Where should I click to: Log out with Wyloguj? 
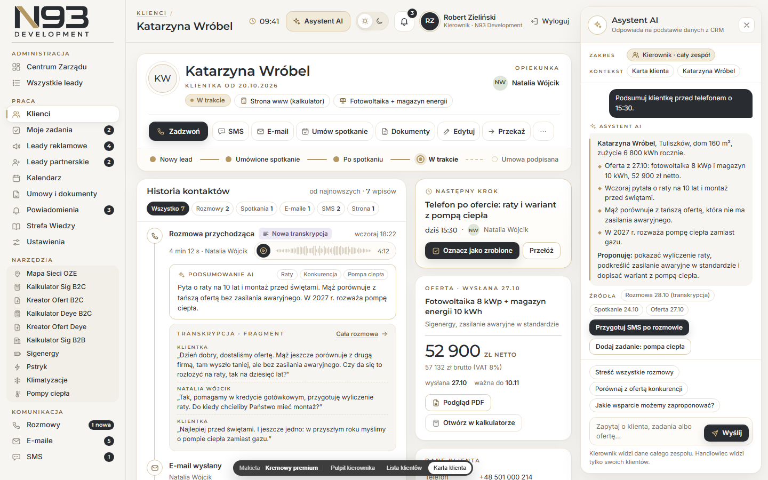[x=550, y=21]
